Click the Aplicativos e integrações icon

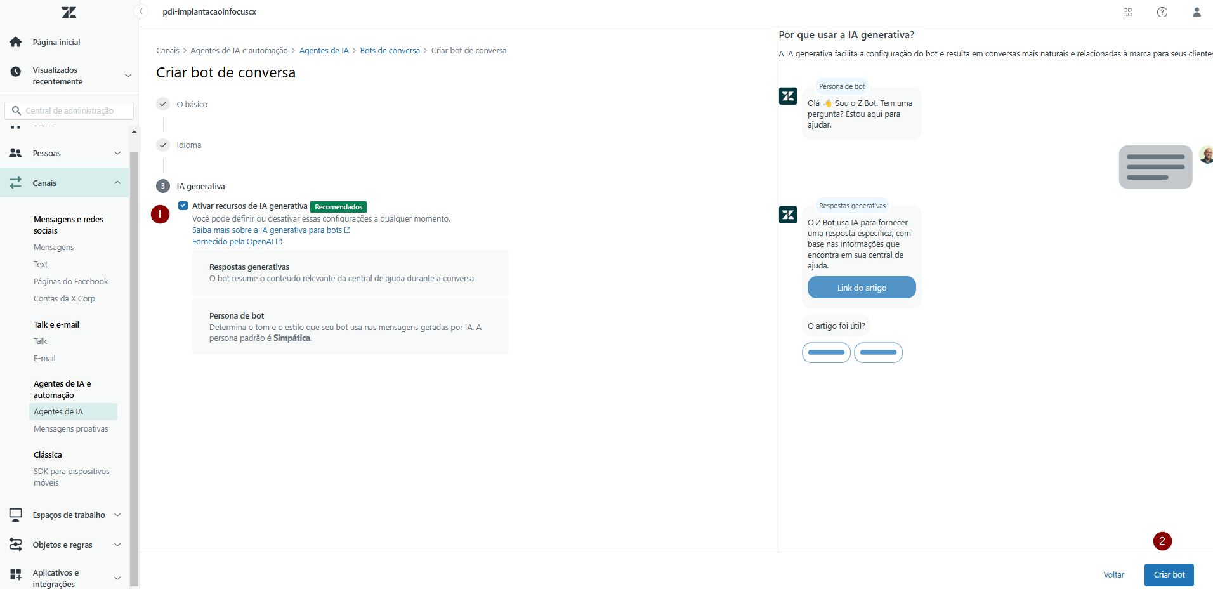tap(16, 574)
